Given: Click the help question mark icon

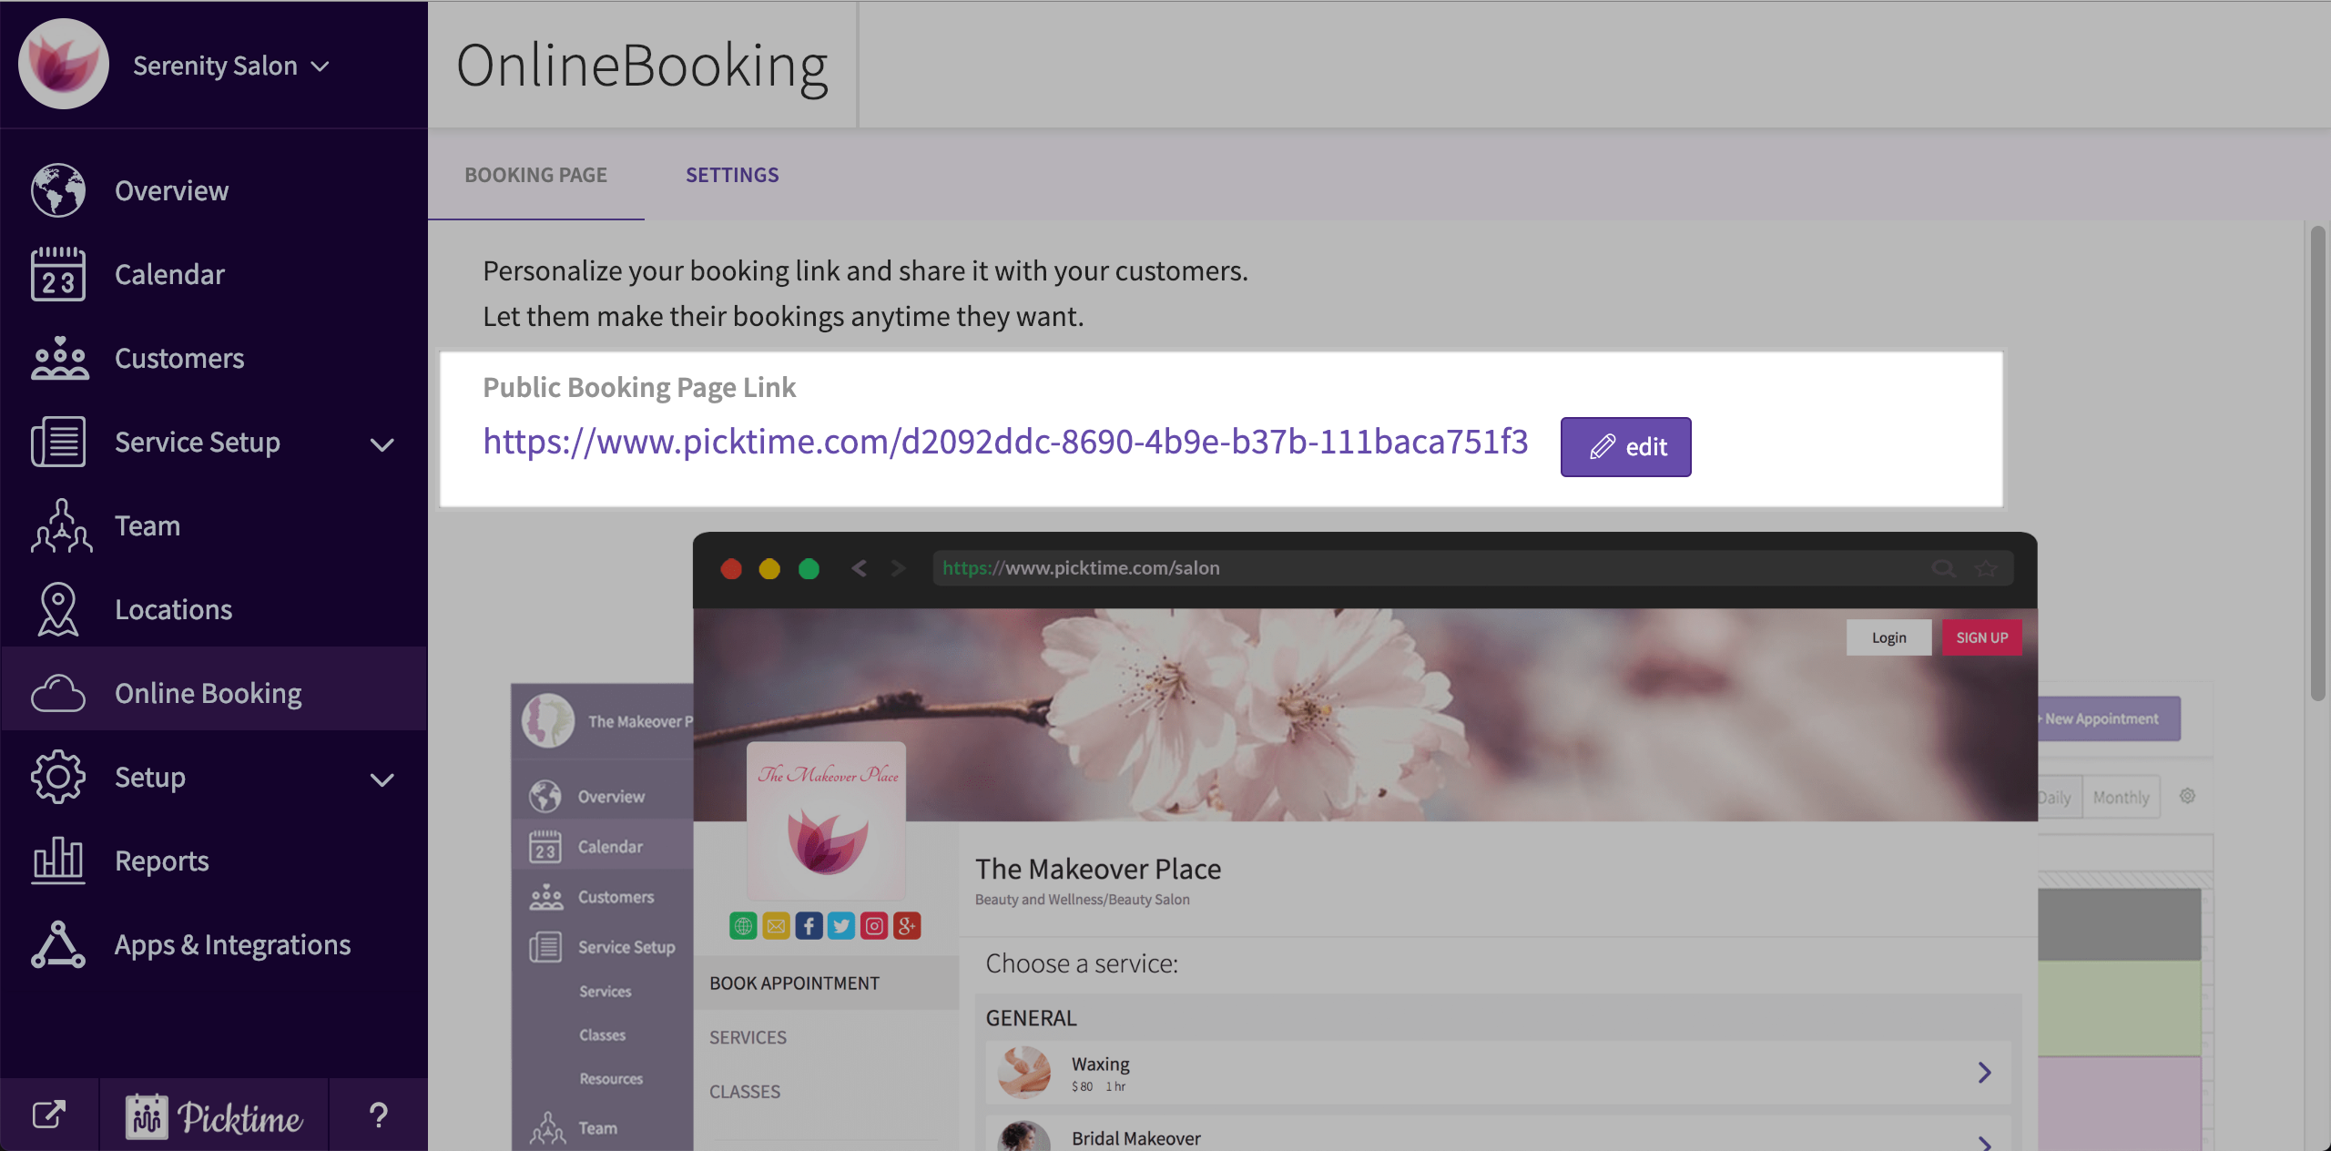Looking at the screenshot, I should [378, 1115].
